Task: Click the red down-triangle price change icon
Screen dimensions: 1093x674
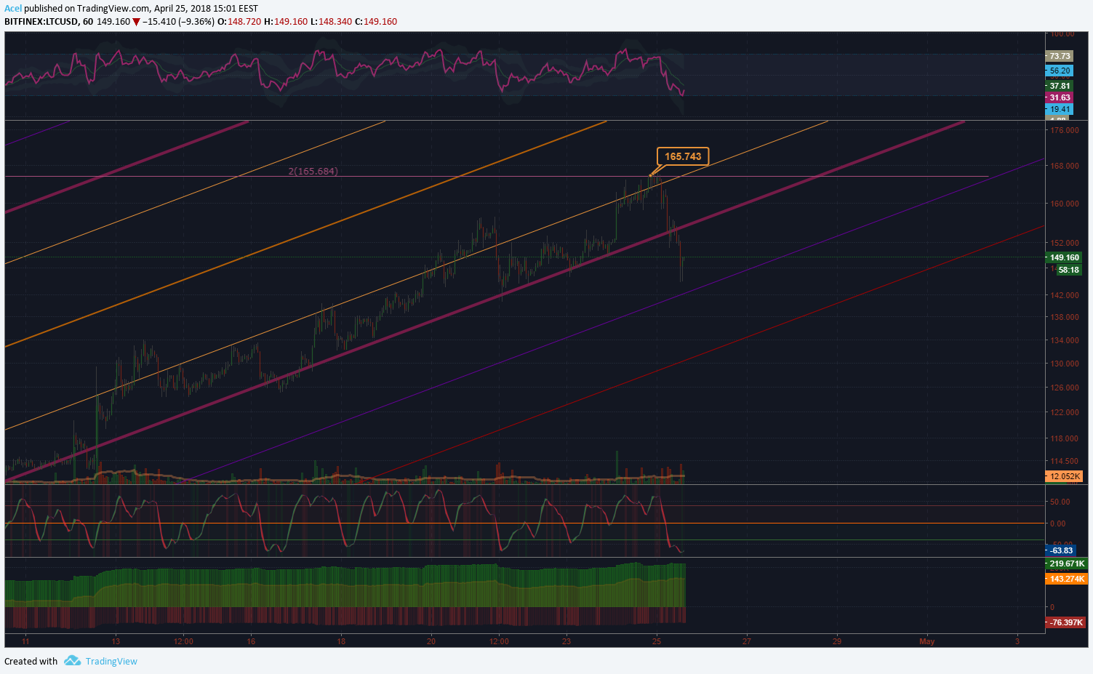Action: coord(136,22)
